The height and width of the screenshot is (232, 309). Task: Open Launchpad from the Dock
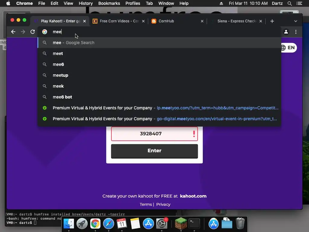[x=82, y=224]
